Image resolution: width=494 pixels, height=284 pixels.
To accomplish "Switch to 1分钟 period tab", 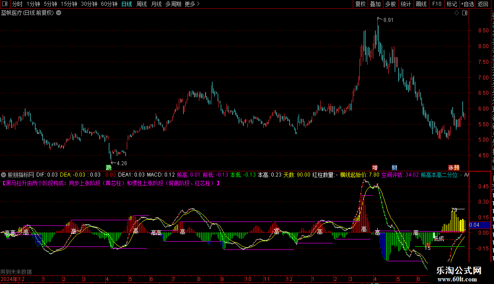I will (33, 4).
